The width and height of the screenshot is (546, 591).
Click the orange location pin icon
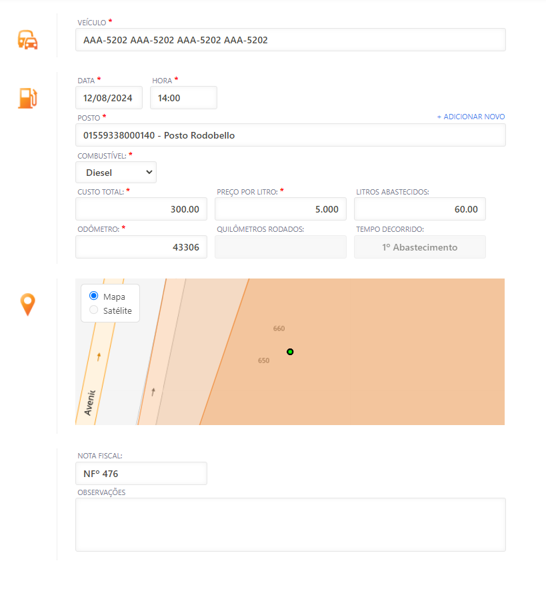[27, 304]
